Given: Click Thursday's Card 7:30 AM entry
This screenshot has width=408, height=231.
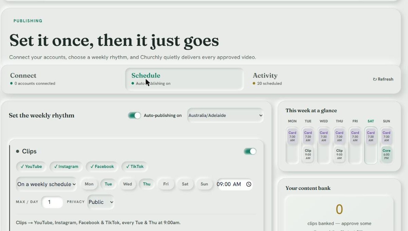Looking at the screenshot, I should (x=339, y=136).
